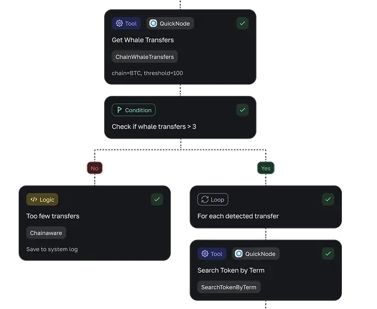Click the checkmark on Search Token by Term card

tap(328, 254)
